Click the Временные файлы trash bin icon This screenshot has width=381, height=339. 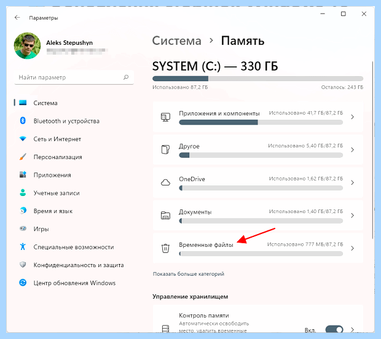tap(165, 248)
